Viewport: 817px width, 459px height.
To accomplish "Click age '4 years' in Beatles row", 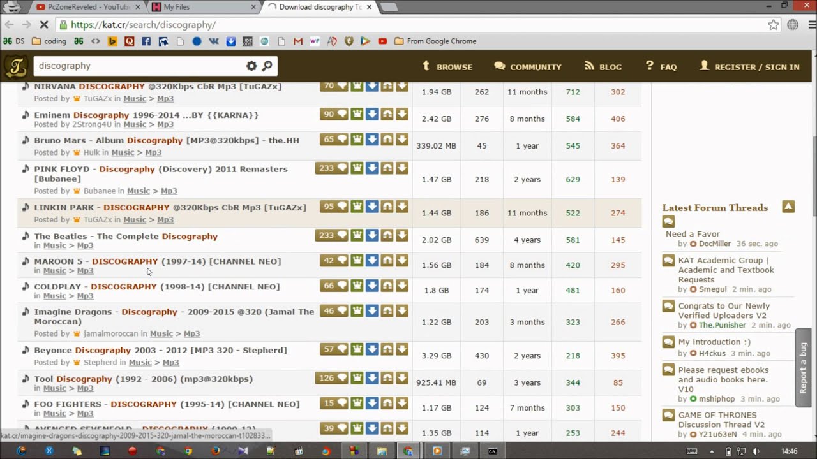I will coord(527,240).
